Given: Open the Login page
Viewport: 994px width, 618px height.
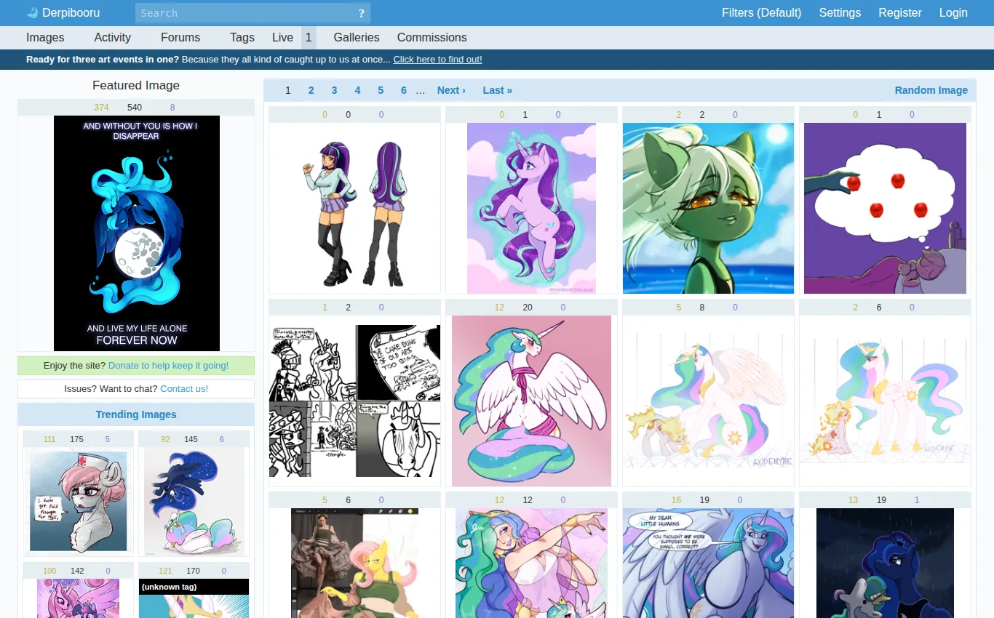Looking at the screenshot, I should (953, 13).
